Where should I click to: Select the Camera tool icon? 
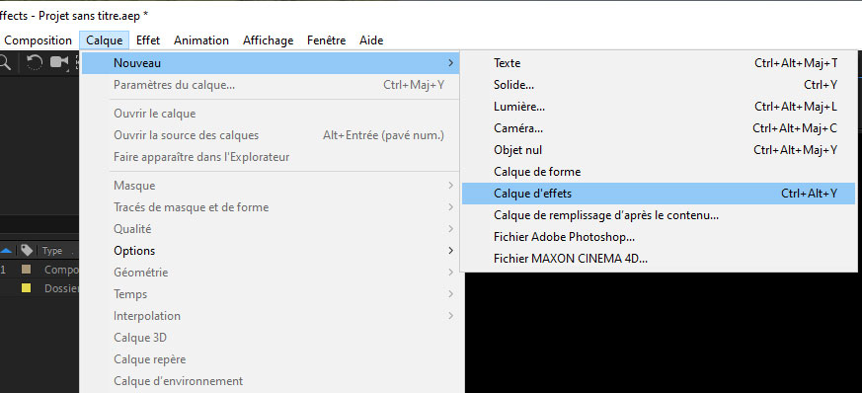59,62
